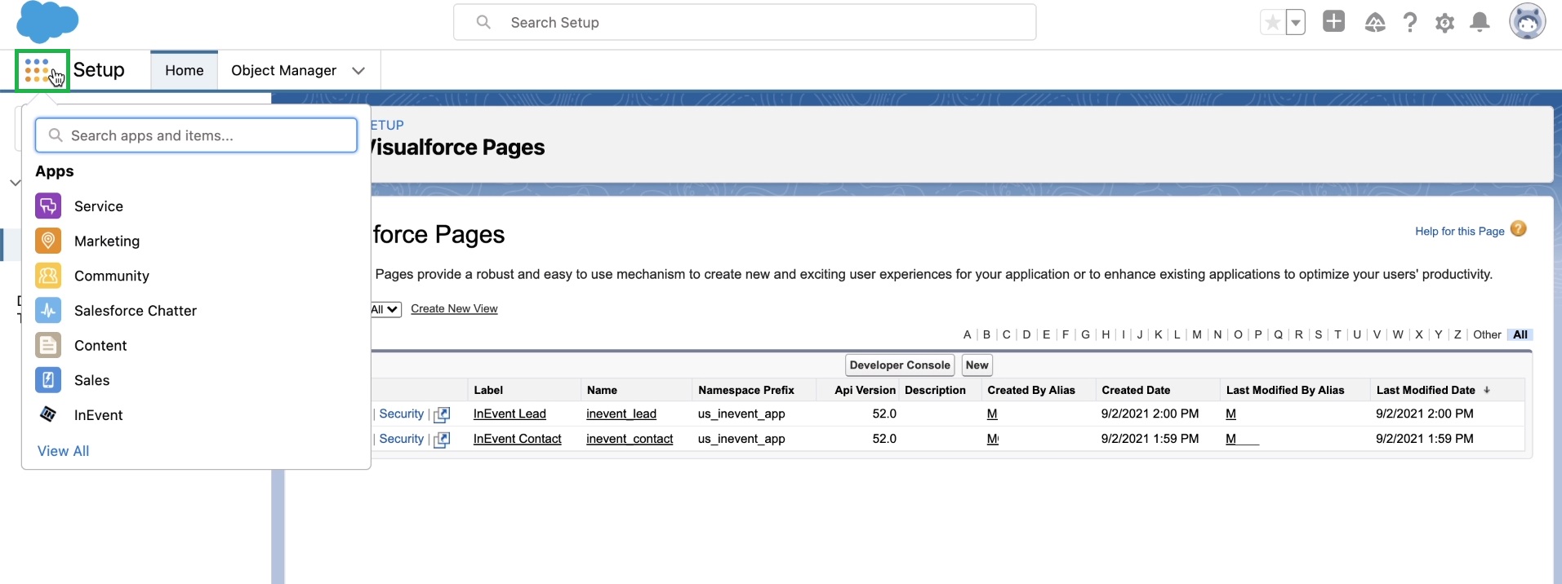
Task: Open the global actions plus icon
Action: 1333,22
